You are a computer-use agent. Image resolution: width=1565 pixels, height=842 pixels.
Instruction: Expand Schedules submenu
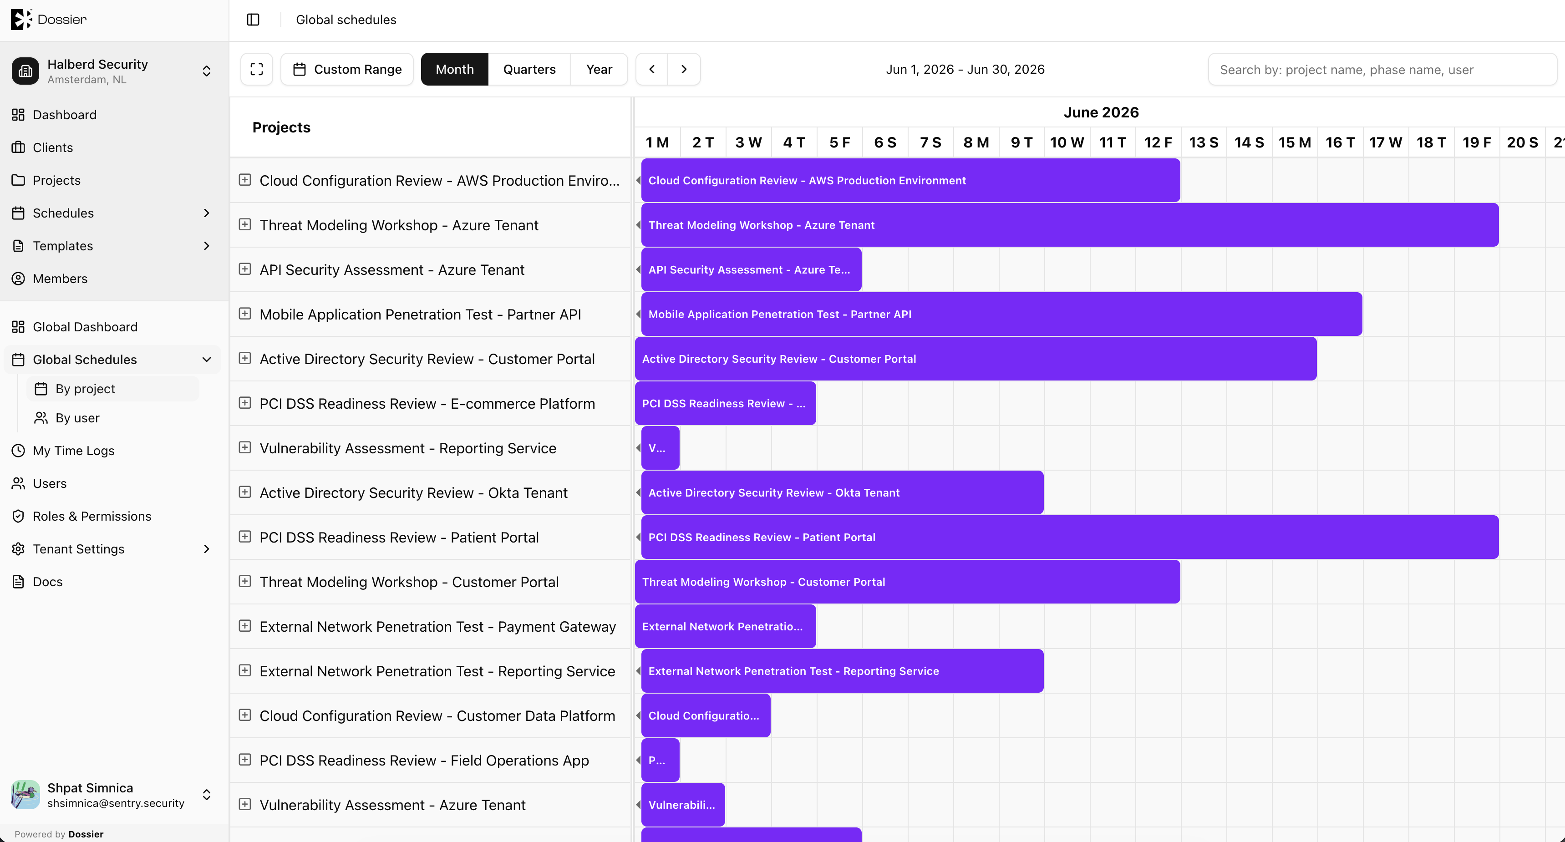pos(207,213)
